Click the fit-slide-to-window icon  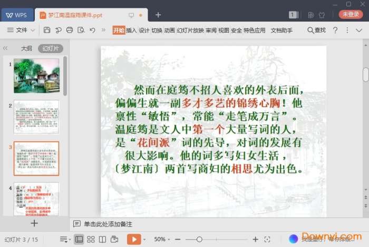click(x=267, y=239)
